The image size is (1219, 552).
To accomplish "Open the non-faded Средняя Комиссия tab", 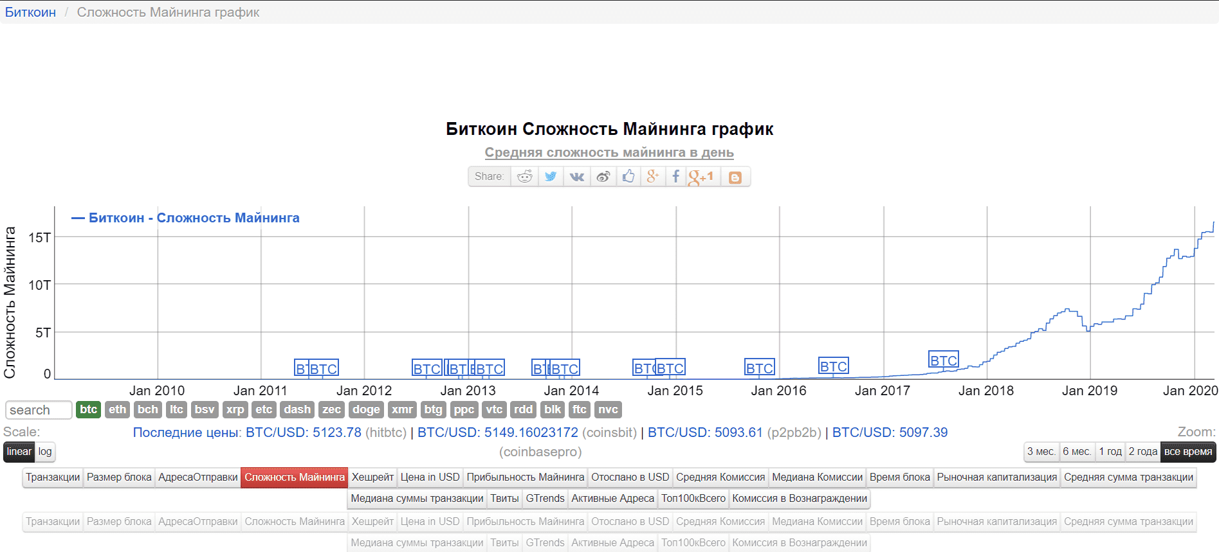I will point(720,477).
